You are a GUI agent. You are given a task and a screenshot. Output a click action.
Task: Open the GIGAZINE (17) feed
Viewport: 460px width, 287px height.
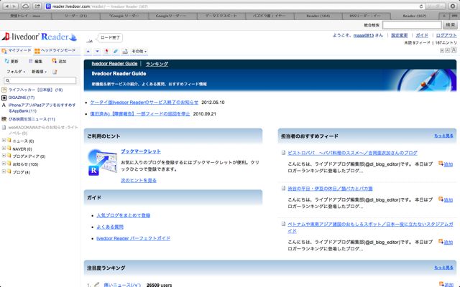(22, 98)
